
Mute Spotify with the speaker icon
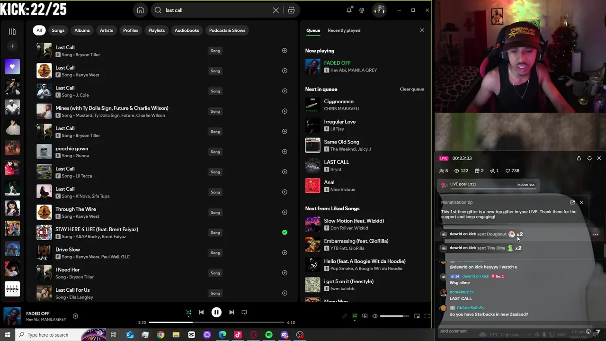(x=375, y=316)
